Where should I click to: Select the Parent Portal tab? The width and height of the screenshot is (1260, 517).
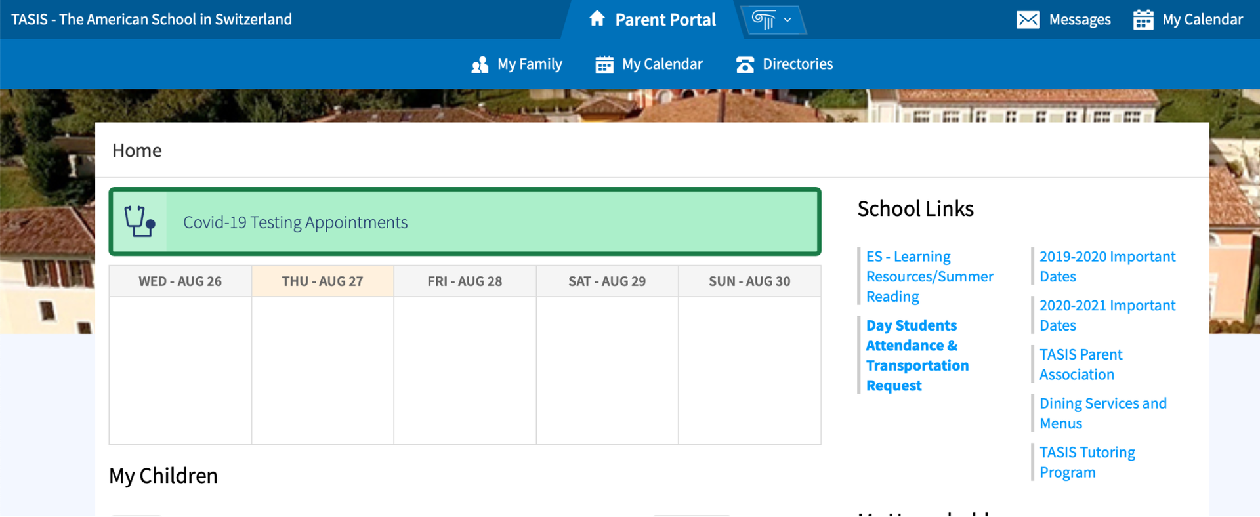[x=652, y=20]
